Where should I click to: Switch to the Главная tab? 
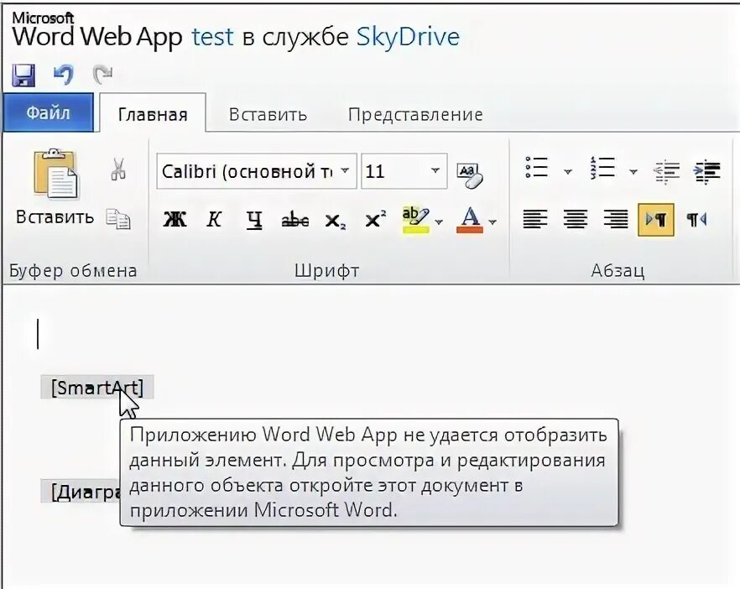click(x=153, y=114)
